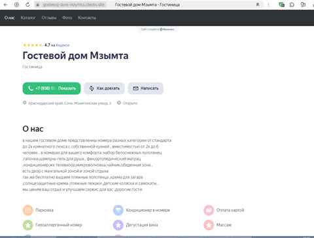The width and height of the screenshot is (314, 238).
Task: Click the green 'Гипоаллергенный номер' star icon
Action: (x=28, y=225)
